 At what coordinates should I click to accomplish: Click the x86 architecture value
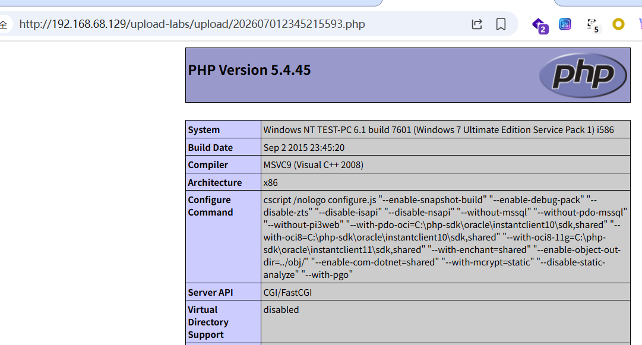pos(270,182)
